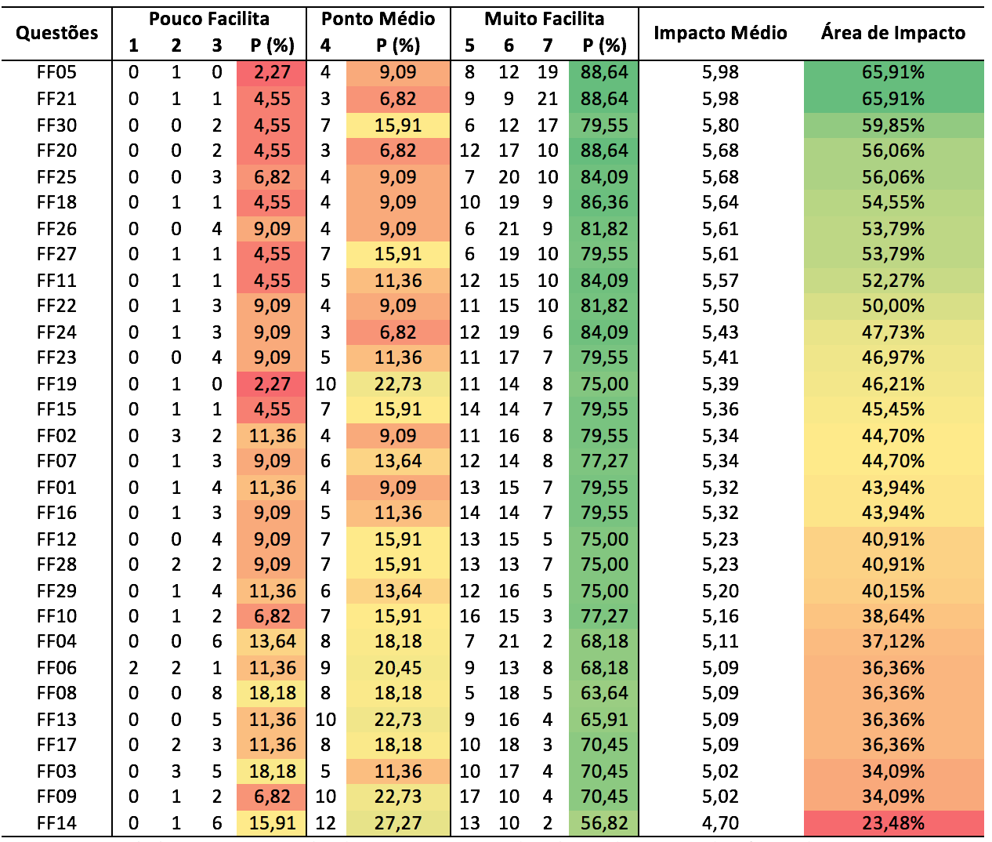Select the Questões column header
992x842 pixels.
56,33
